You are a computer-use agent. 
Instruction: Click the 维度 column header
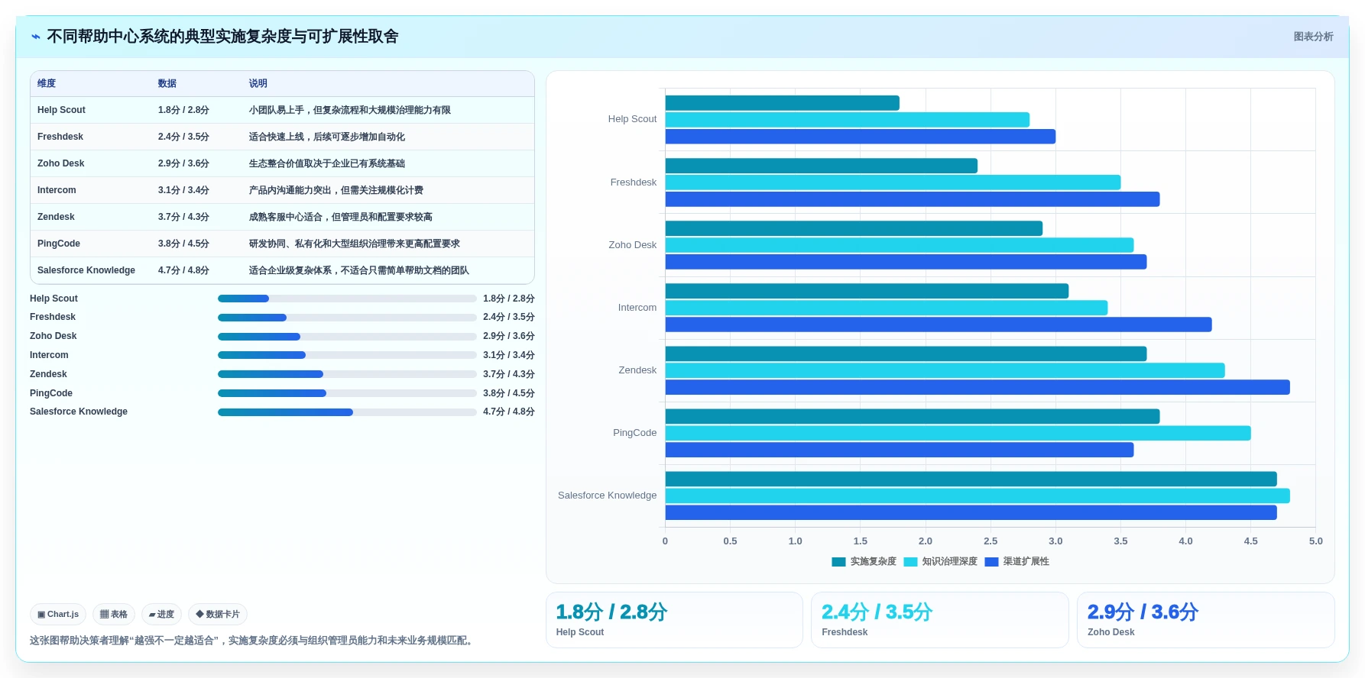coord(47,83)
